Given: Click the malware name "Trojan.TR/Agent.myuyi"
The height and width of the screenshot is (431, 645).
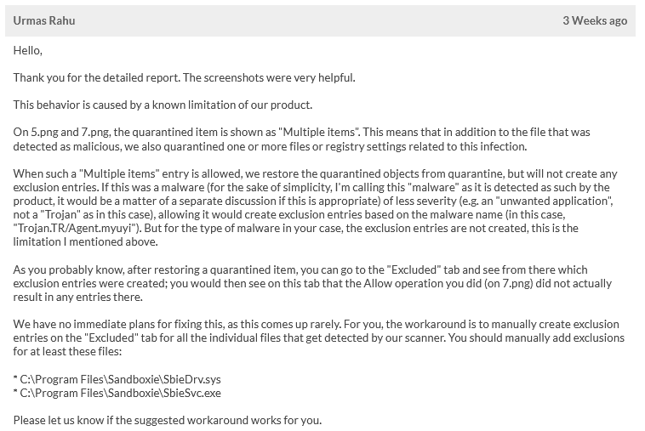Looking at the screenshot, I should click(75, 228).
